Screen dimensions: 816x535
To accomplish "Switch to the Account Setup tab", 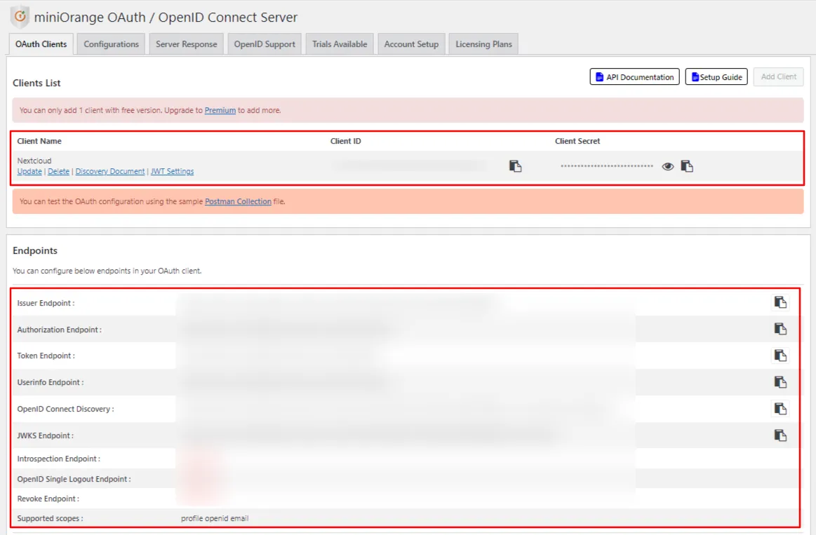I will [x=411, y=44].
